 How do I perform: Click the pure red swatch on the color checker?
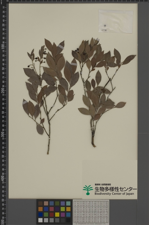pos(52,215)
